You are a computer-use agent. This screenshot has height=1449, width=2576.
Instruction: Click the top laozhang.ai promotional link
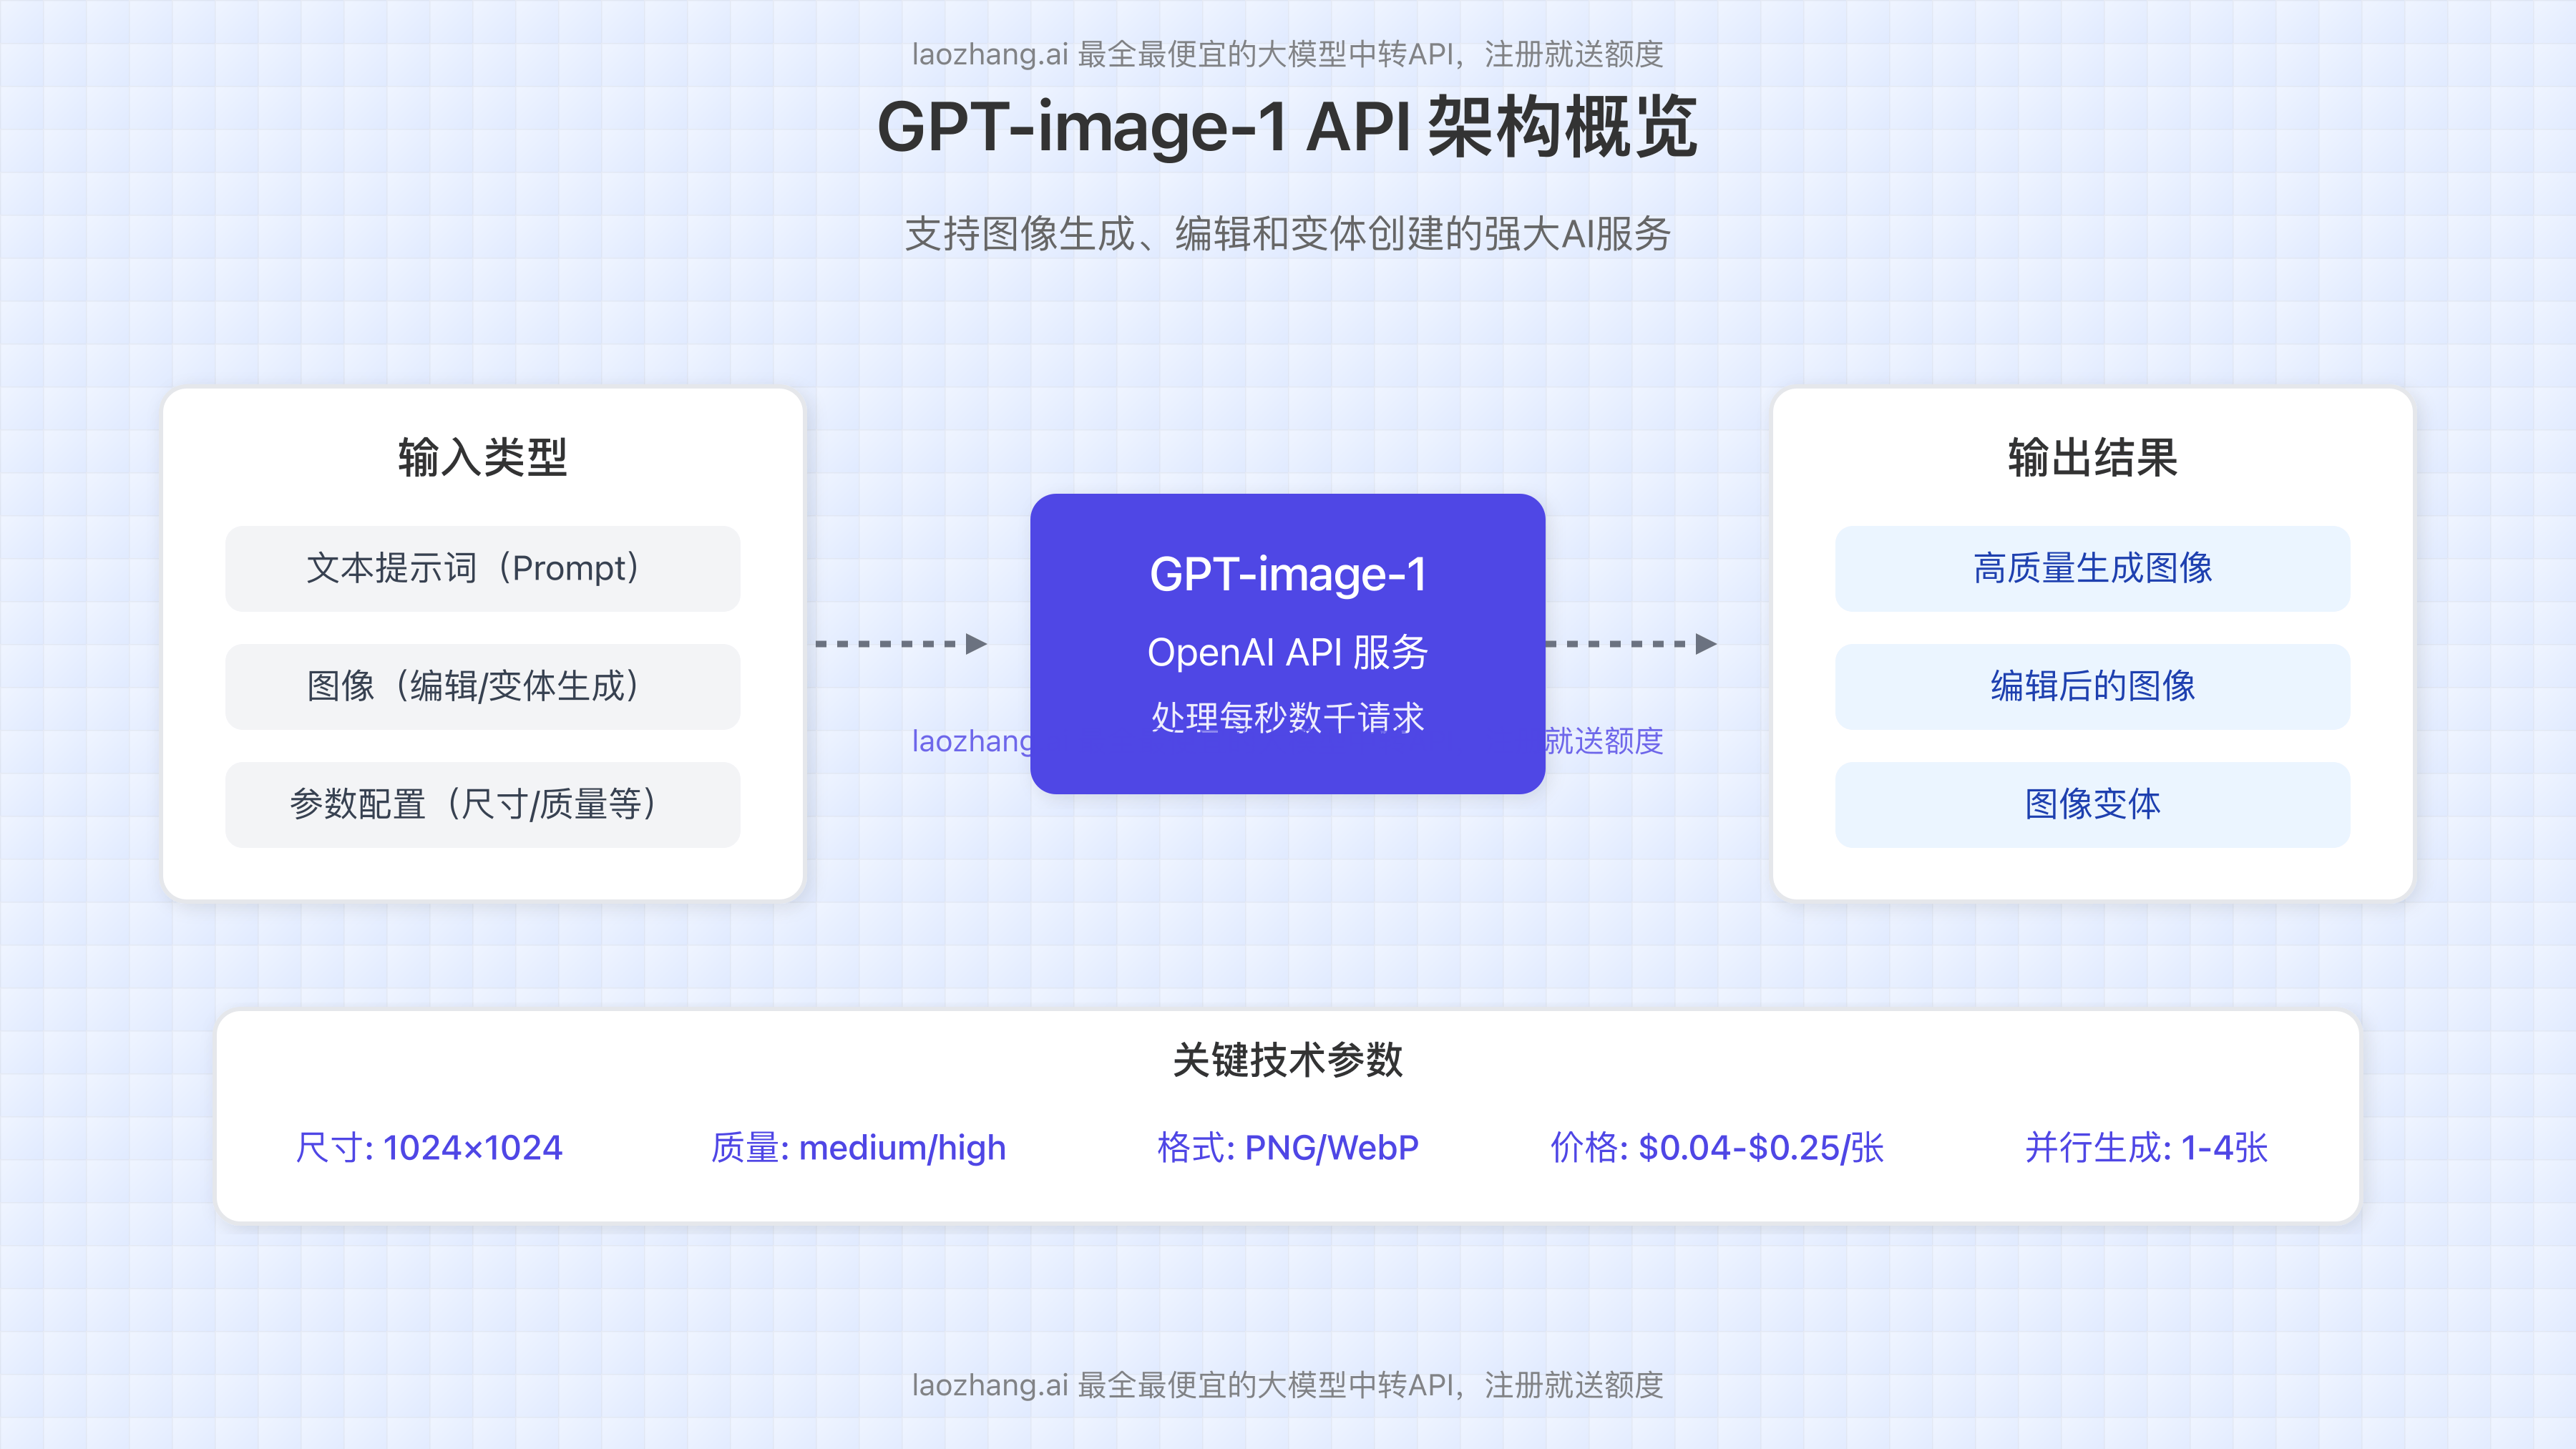[1288, 57]
